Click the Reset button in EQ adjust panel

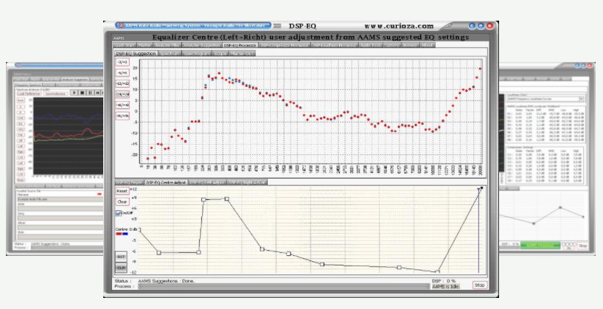point(122,191)
